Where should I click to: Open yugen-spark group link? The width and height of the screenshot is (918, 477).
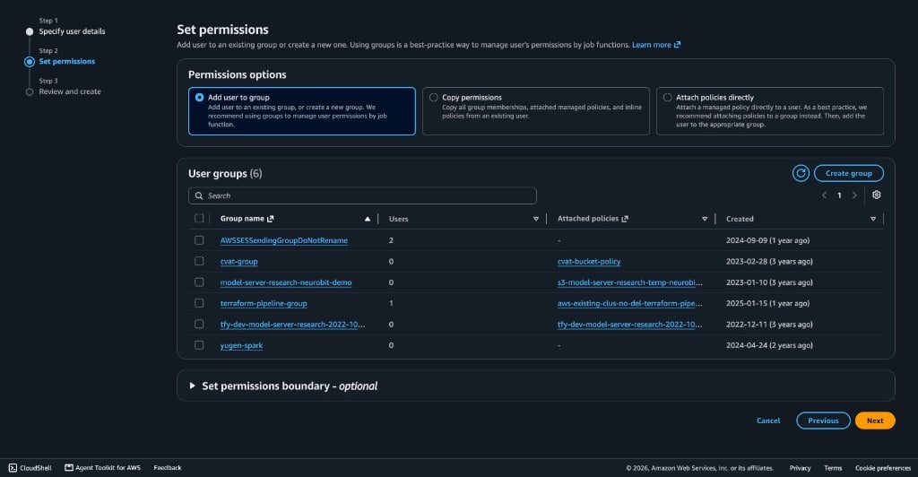click(x=241, y=346)
